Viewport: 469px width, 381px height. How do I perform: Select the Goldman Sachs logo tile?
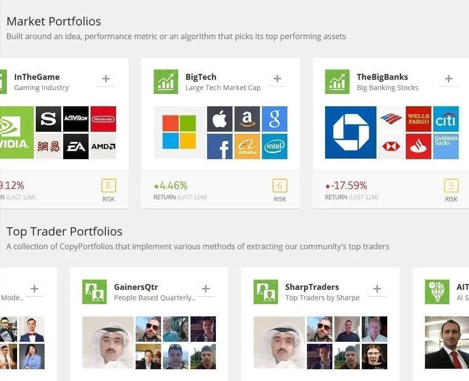(x=446, y=146)
